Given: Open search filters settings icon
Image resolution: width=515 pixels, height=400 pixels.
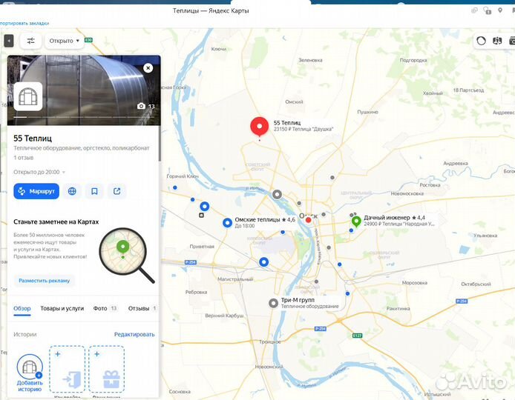Looking at the screenshot, I should click(x=30, y=41).
